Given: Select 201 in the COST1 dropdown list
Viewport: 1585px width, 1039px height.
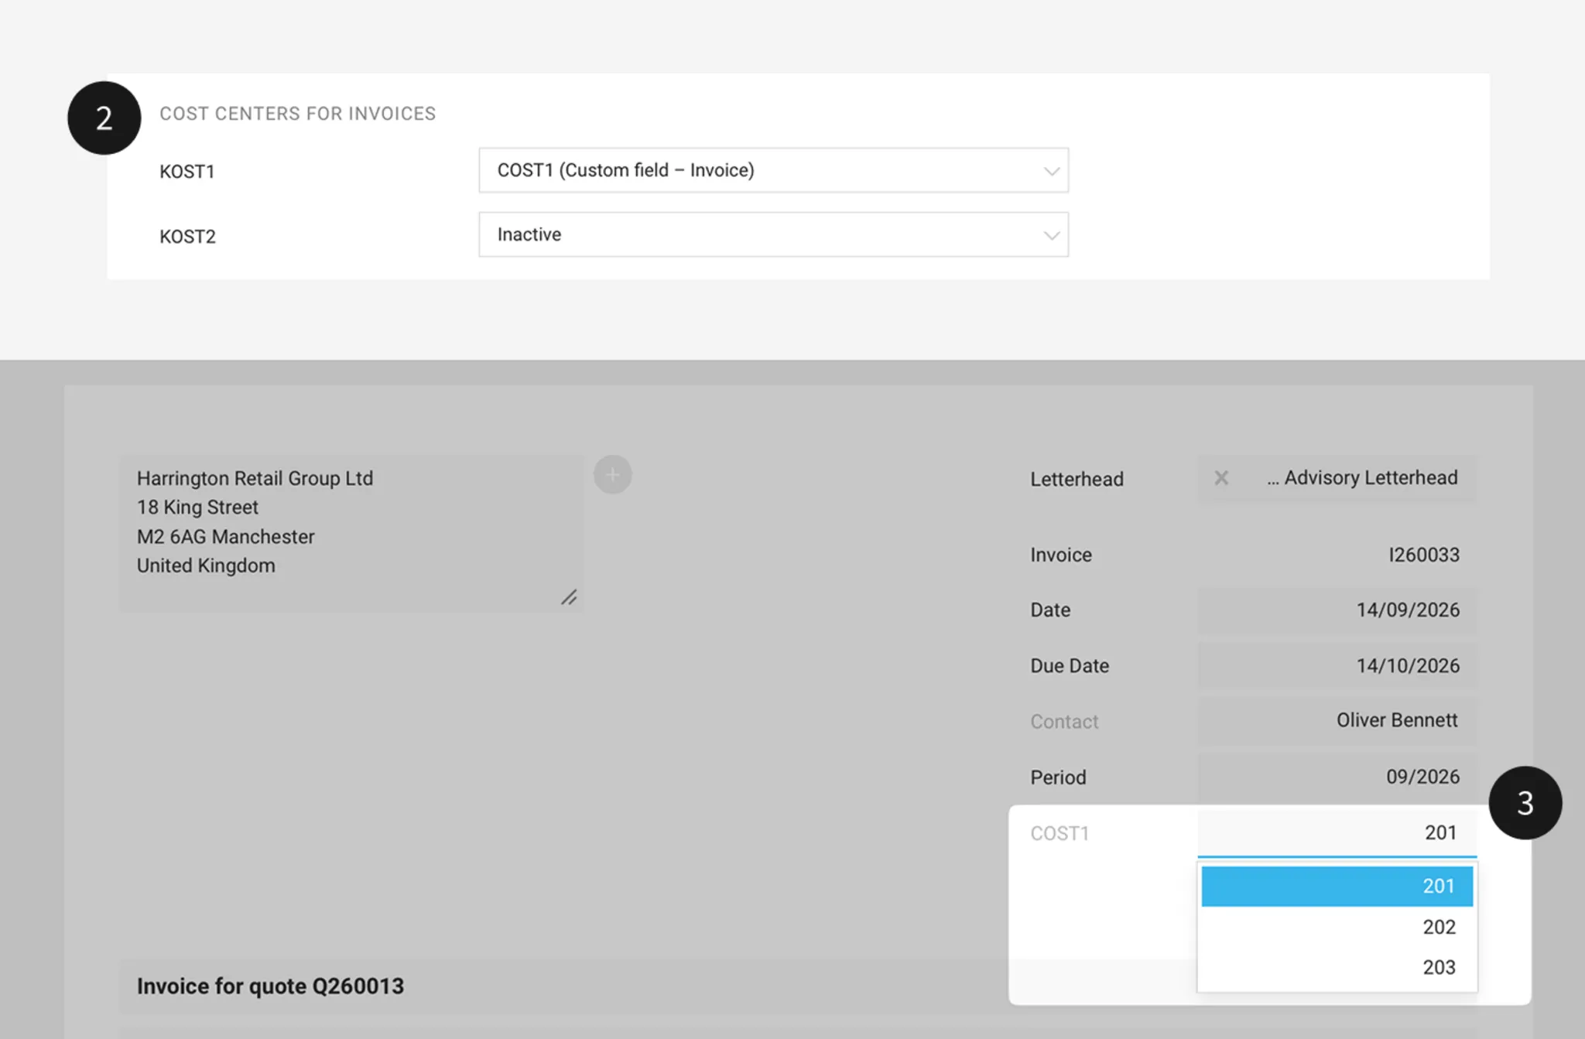Looking at the screenshot, I should [1337, 886].
